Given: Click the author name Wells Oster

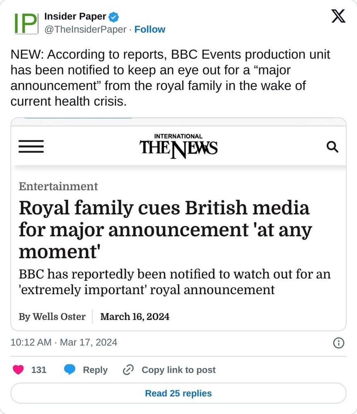Looking at the screenshot, I should click(52, 317).
